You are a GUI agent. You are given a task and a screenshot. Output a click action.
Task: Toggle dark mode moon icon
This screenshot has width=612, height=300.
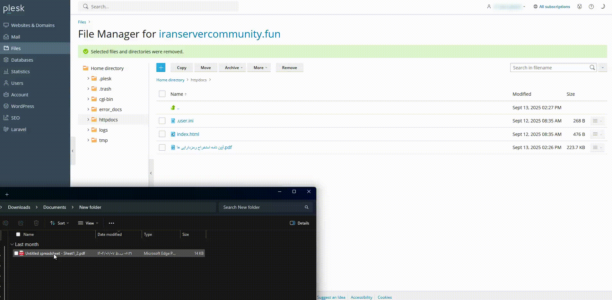(x=603, y=6)
